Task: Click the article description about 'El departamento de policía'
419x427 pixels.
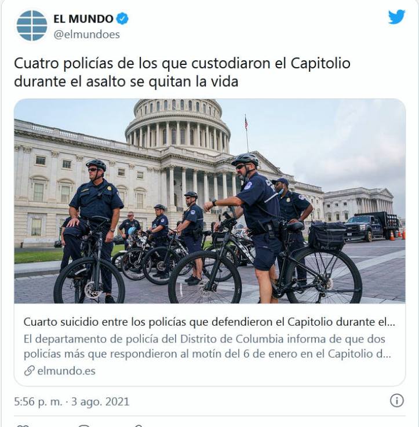Action: [x=207, y=346]
